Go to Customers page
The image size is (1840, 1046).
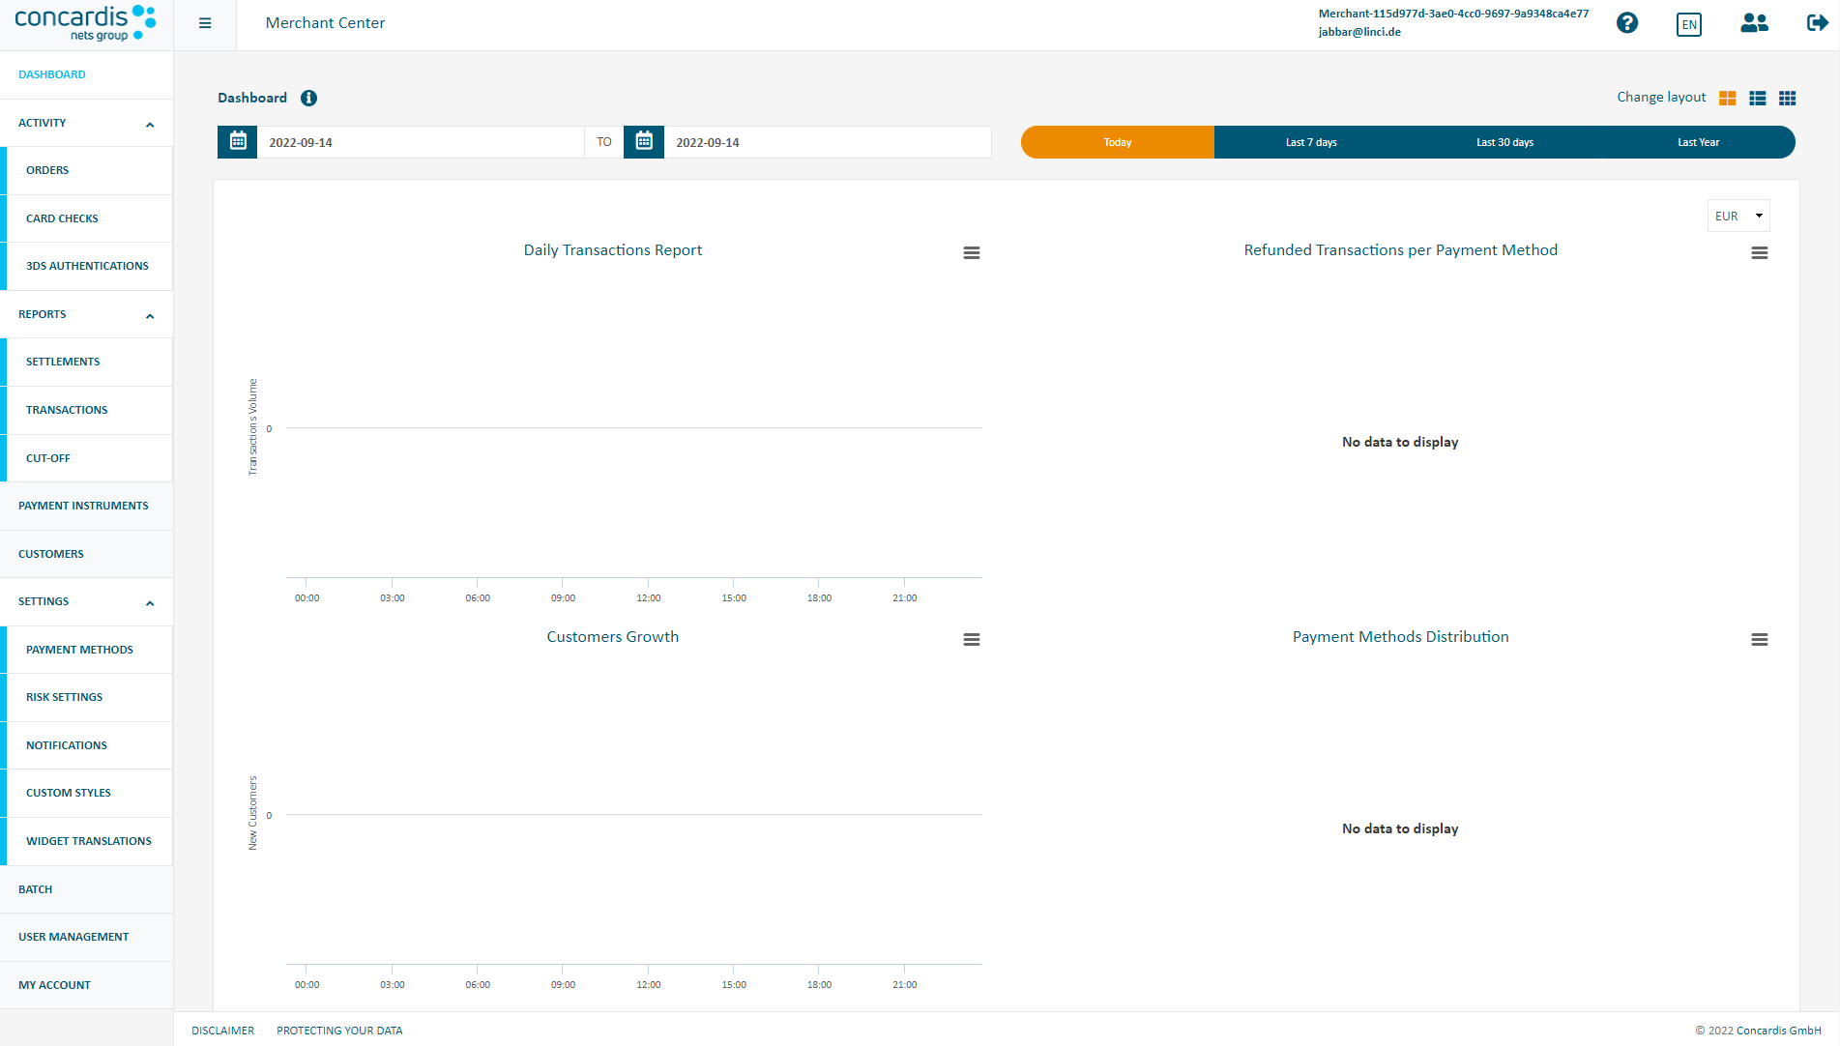point(87,554)
